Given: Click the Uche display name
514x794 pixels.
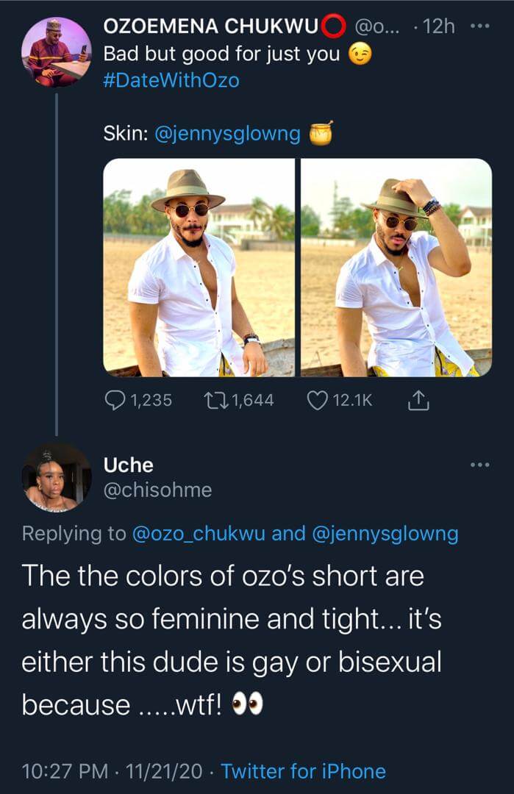Looking at the screenshot, I should [x=128, y=465].
